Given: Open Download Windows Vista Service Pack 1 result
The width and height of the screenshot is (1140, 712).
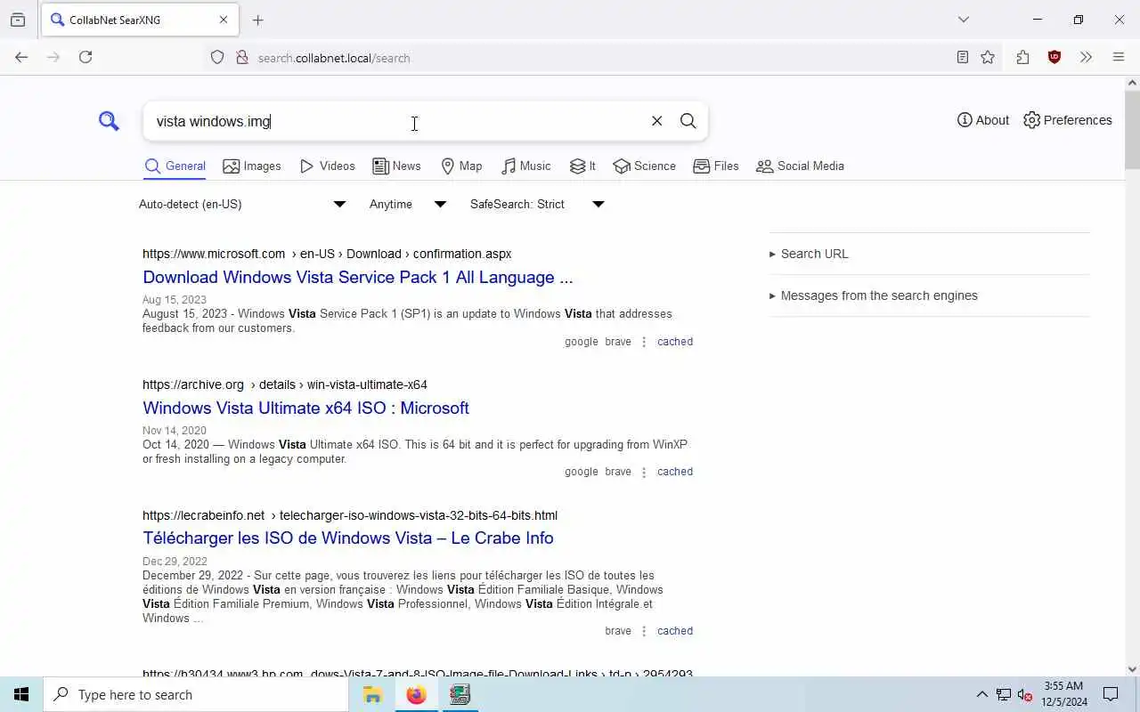Looking at the screenshot, I should [x=357, y=277].
